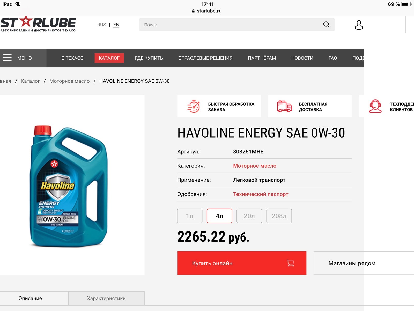Switch to the Характеристики tab
Image resolution: width=414 pixels, height=311 pixels.
(106, 298)
